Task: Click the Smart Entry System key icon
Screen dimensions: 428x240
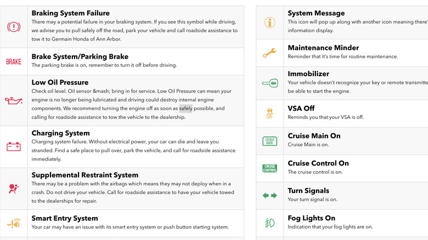Action: (x=14, y=223)
